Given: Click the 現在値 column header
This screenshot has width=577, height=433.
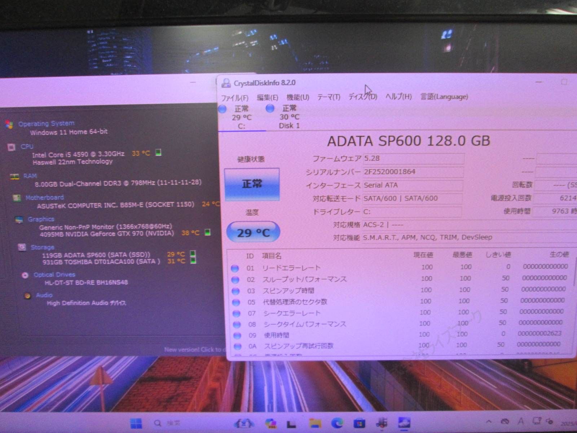Looking at the screenshot, I should pyautogui.click(x=423, y=255).
